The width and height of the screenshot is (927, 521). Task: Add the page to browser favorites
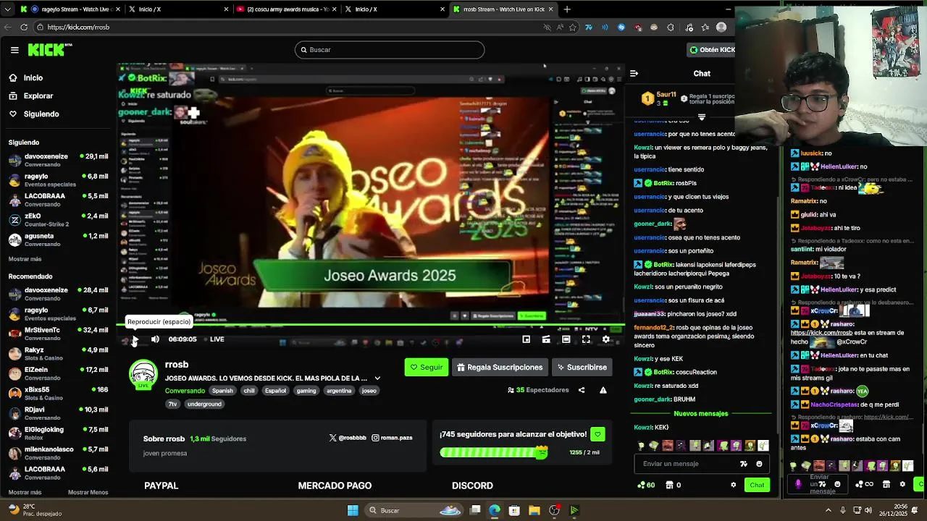573,27
